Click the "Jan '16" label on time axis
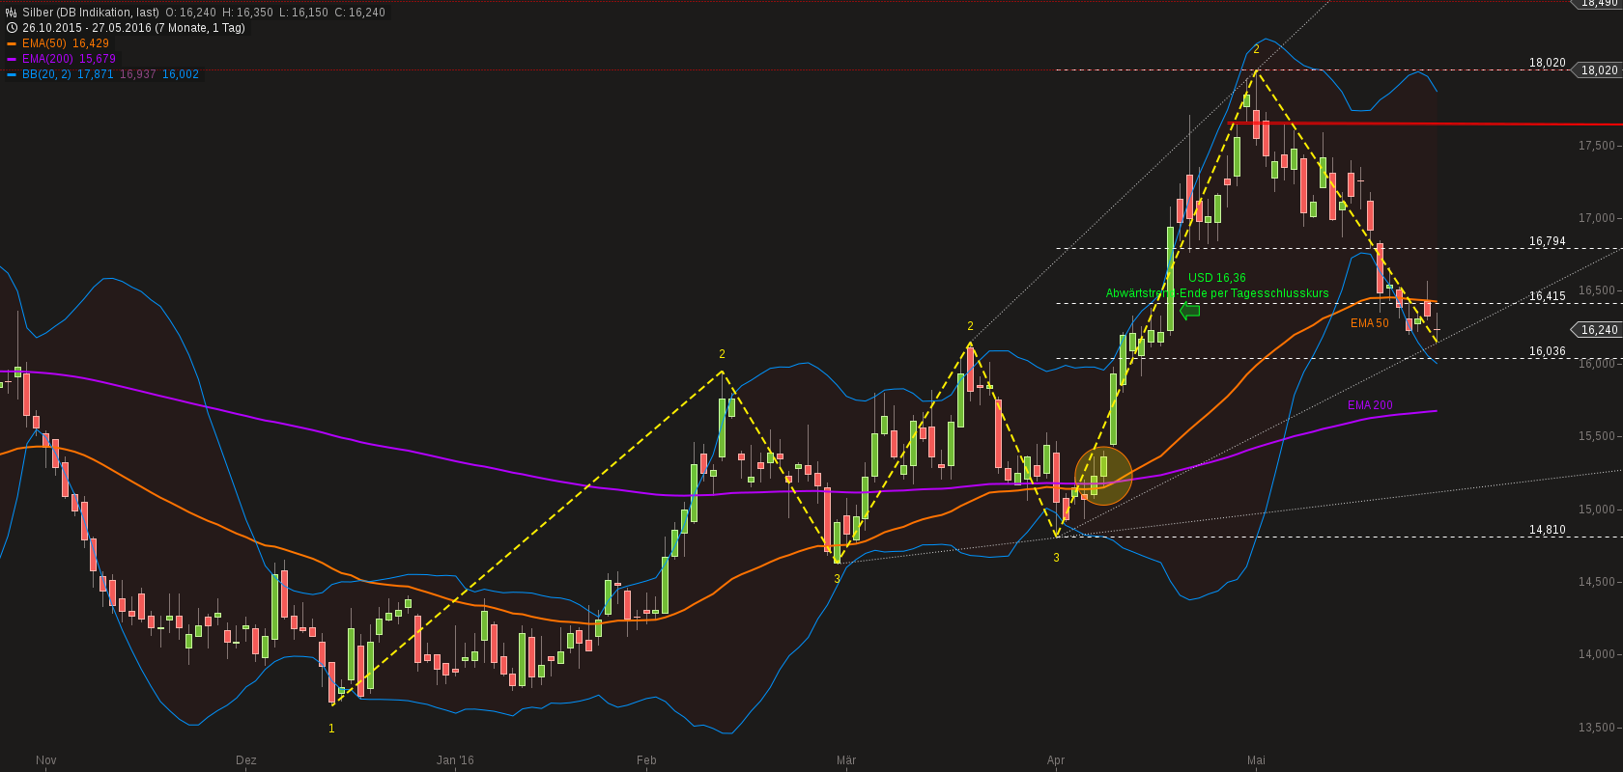This screenshot has width=1623, height=772. [x=455, y=760]
